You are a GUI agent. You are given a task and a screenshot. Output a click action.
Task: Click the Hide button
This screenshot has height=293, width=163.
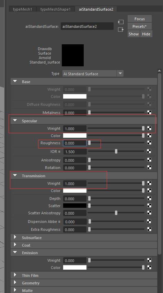pyautogui.click(x=146, y=34)
